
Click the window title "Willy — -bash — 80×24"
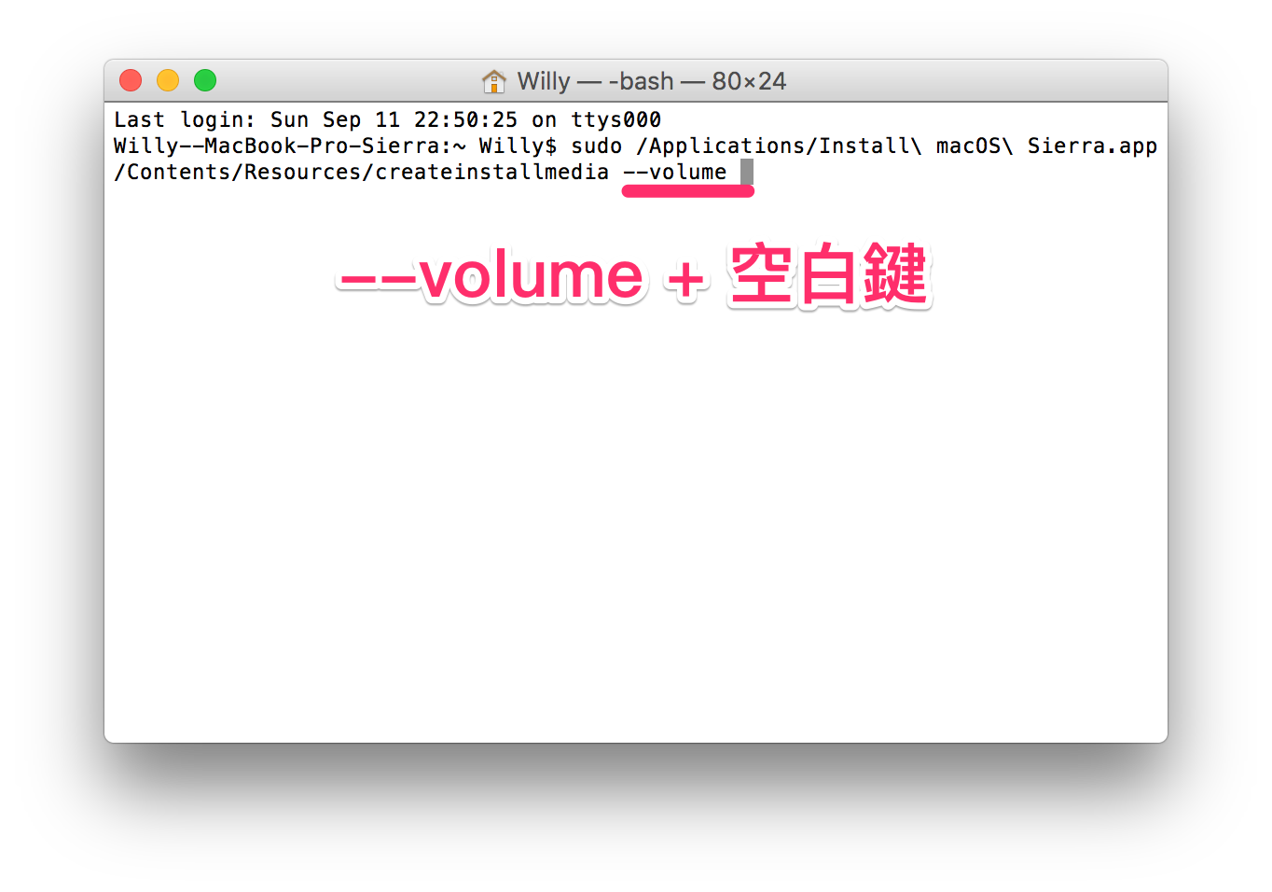tap(652, 81)
